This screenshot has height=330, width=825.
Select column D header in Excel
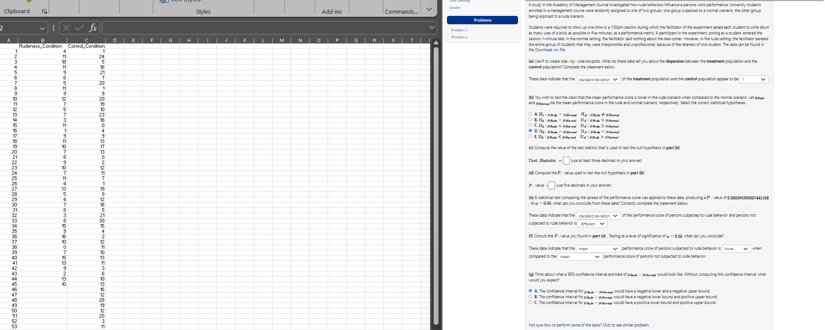pos(114,40)
